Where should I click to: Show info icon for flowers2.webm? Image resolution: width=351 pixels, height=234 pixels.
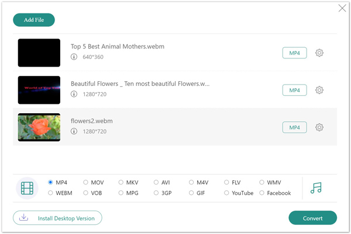pos(74,131)
